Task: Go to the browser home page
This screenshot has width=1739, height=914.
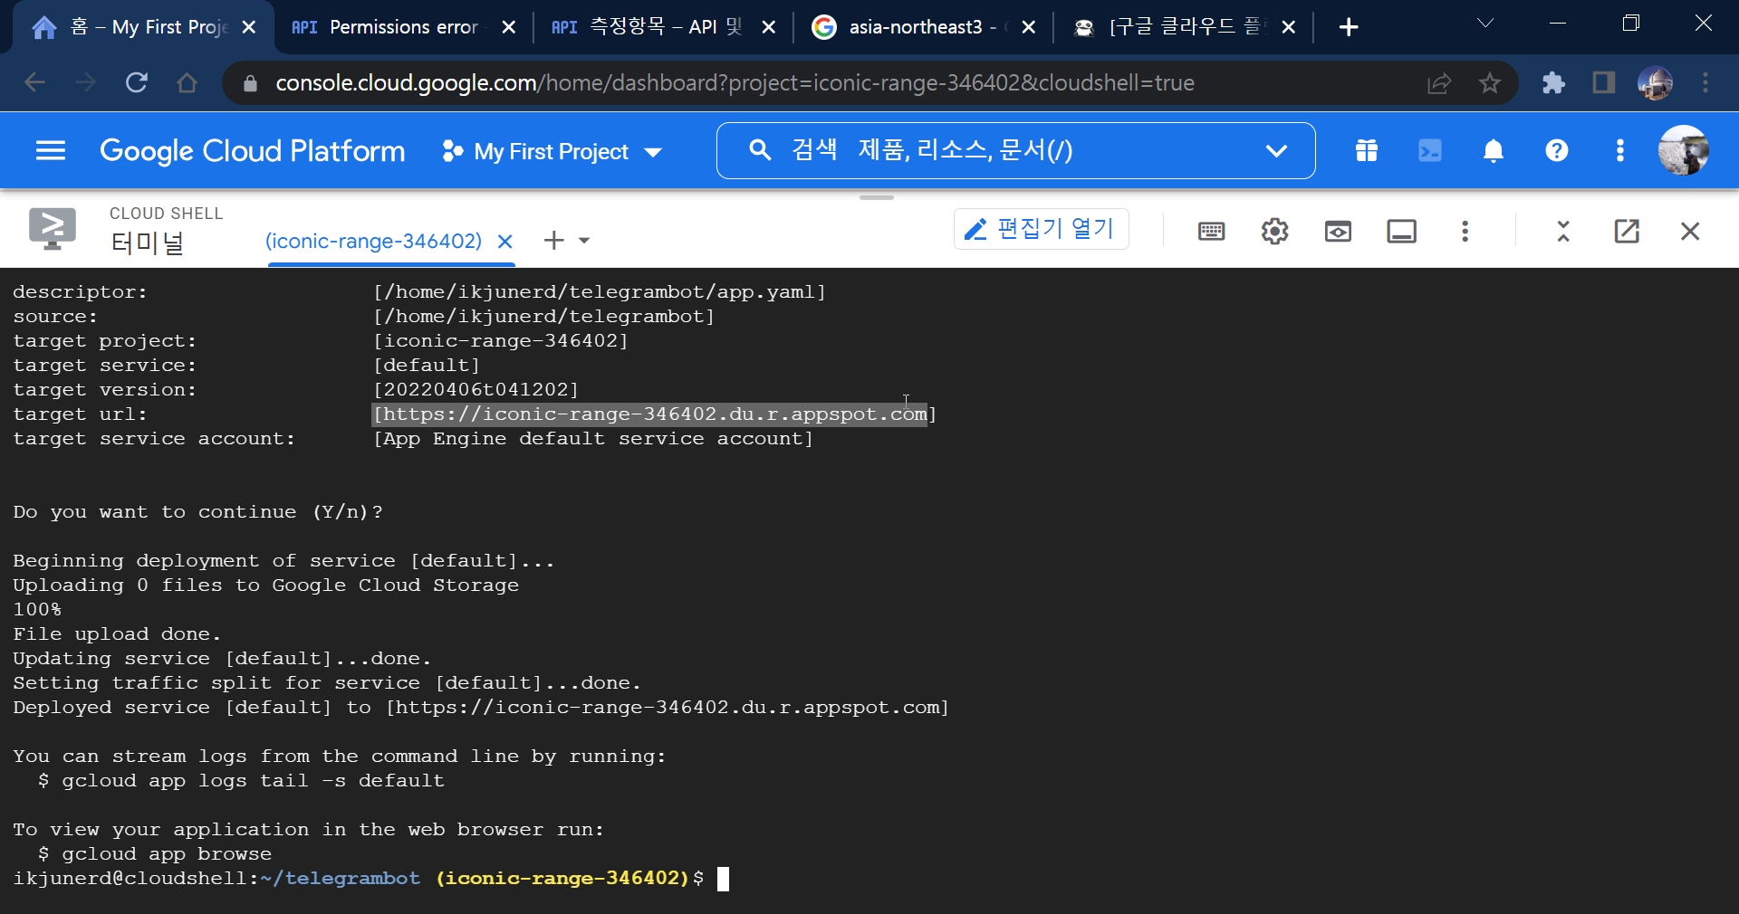Action: (187, 83)
